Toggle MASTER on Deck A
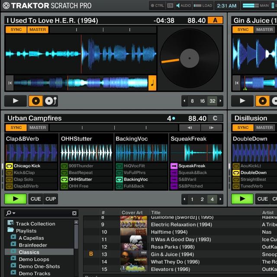Viewport: 277px width, 277px height. click(x=38, y=29)
